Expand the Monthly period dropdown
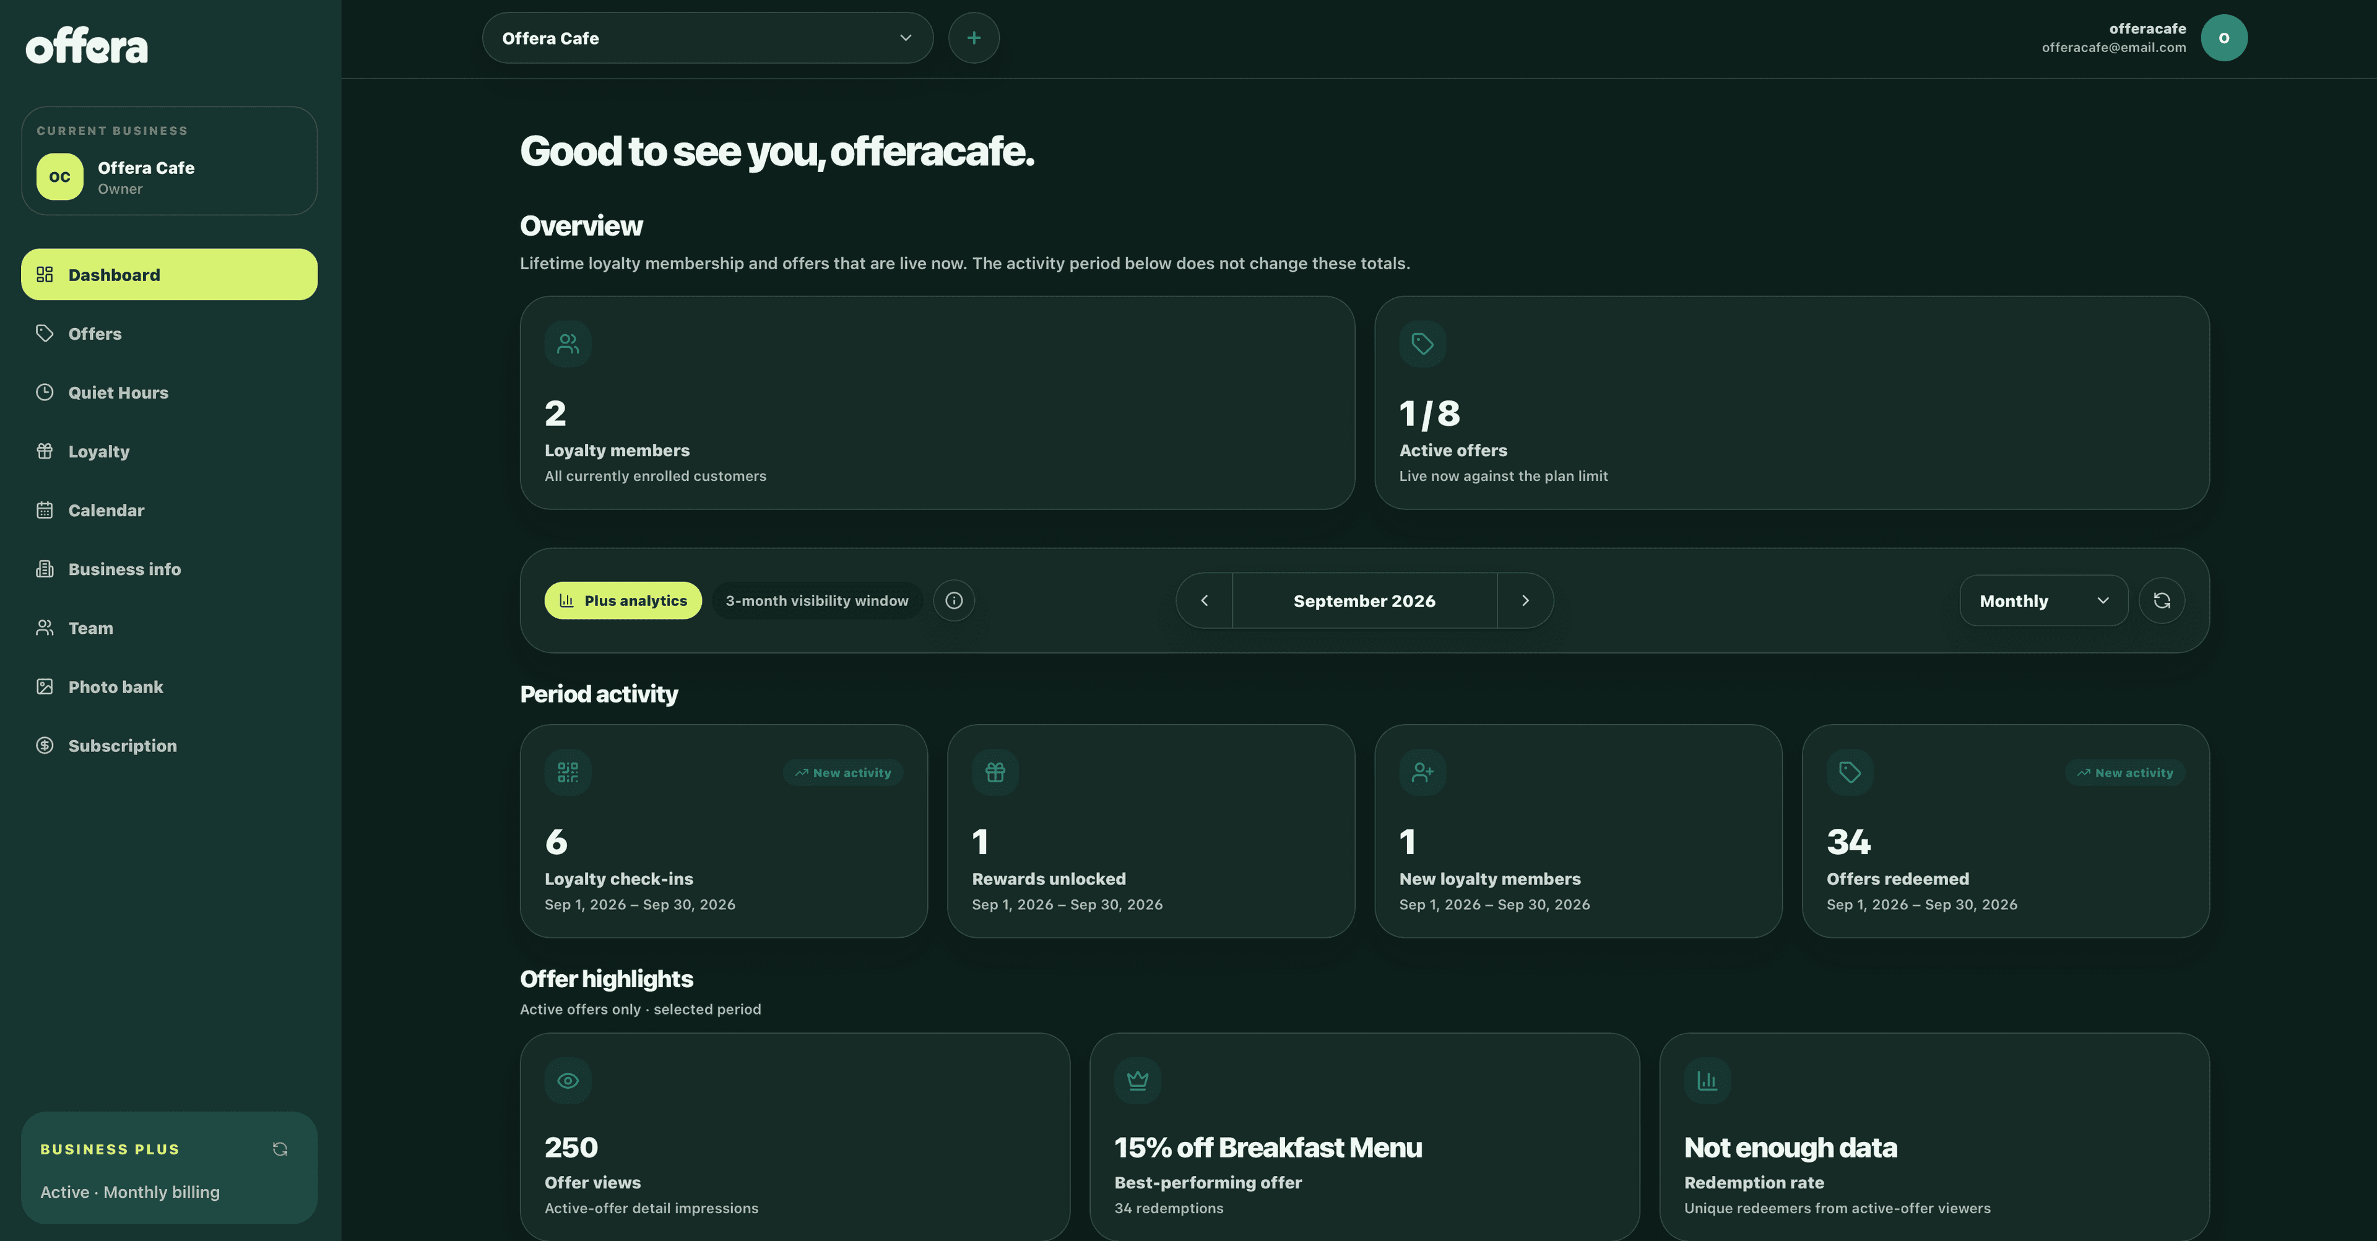Image resolution: width=2377 pixels, height=1241 pixels. point(2044,600)
